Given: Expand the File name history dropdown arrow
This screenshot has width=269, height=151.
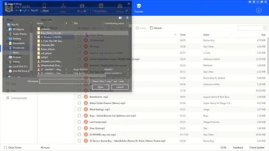Looking at the screenshot, I should coord(88,81).
